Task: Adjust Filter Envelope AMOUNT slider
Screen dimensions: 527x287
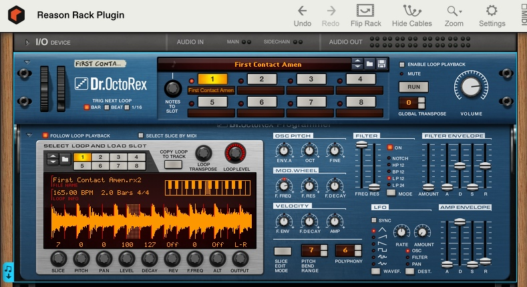Action: click(x=428, y=188)
